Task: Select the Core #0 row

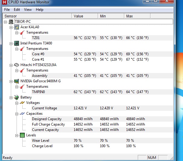Action: tap(102, 54)
